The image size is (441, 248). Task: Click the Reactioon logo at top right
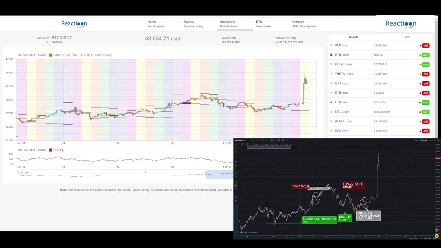click(401, 23)
